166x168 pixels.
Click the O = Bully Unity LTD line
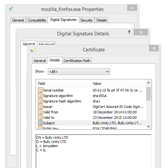(x=51, y=142)
